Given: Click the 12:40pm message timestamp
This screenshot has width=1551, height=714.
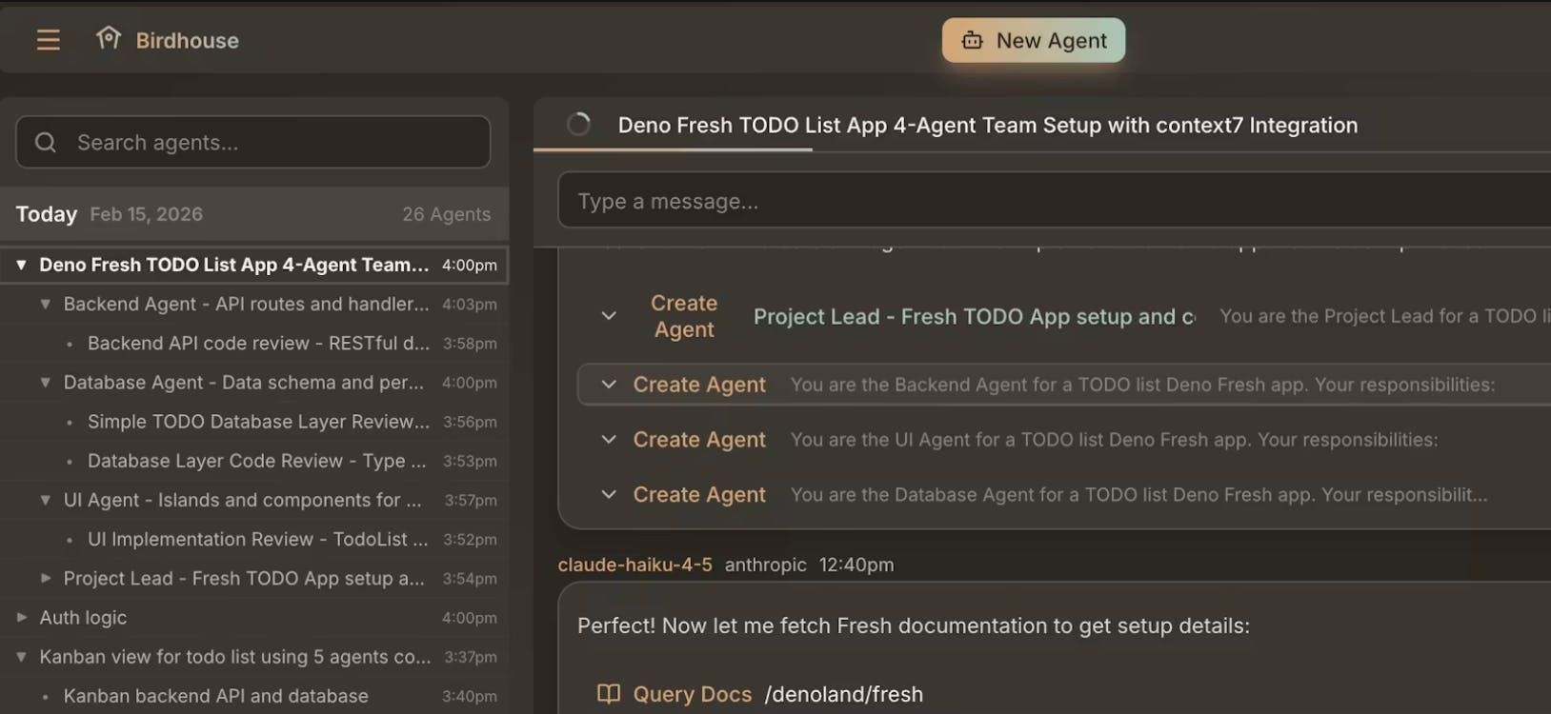Looking at the screenshot, I should (856, 565).
